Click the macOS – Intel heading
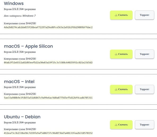The width and height of the screenshot is (157, 137). [19, 82]
